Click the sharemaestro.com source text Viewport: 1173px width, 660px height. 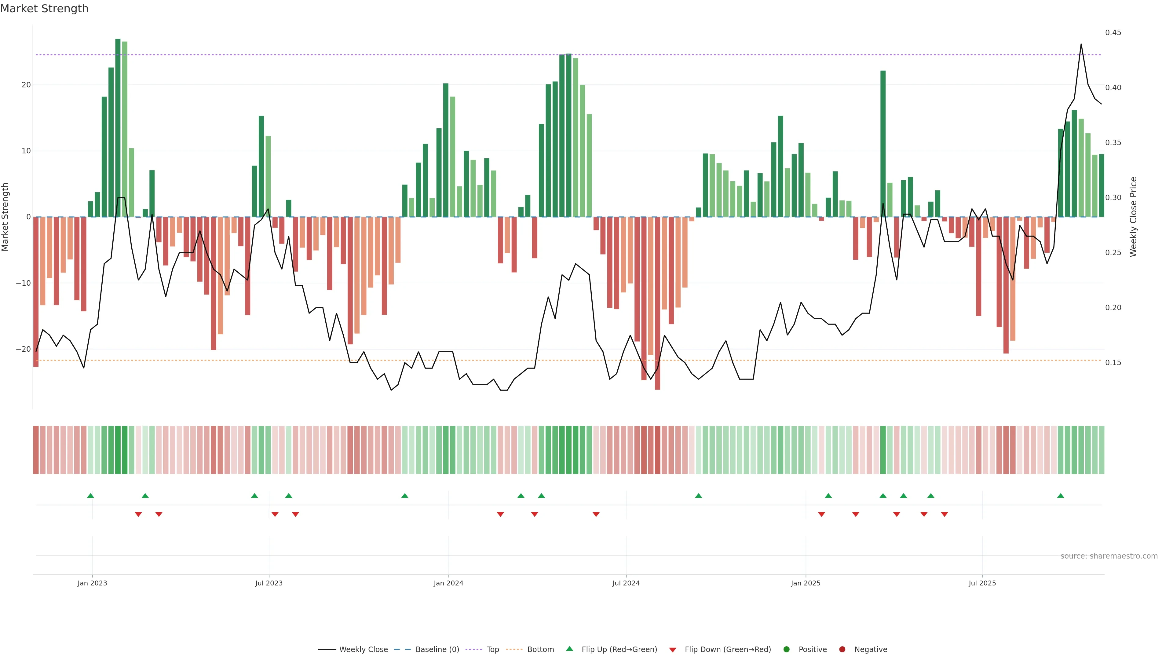[x=1109, y=556]
